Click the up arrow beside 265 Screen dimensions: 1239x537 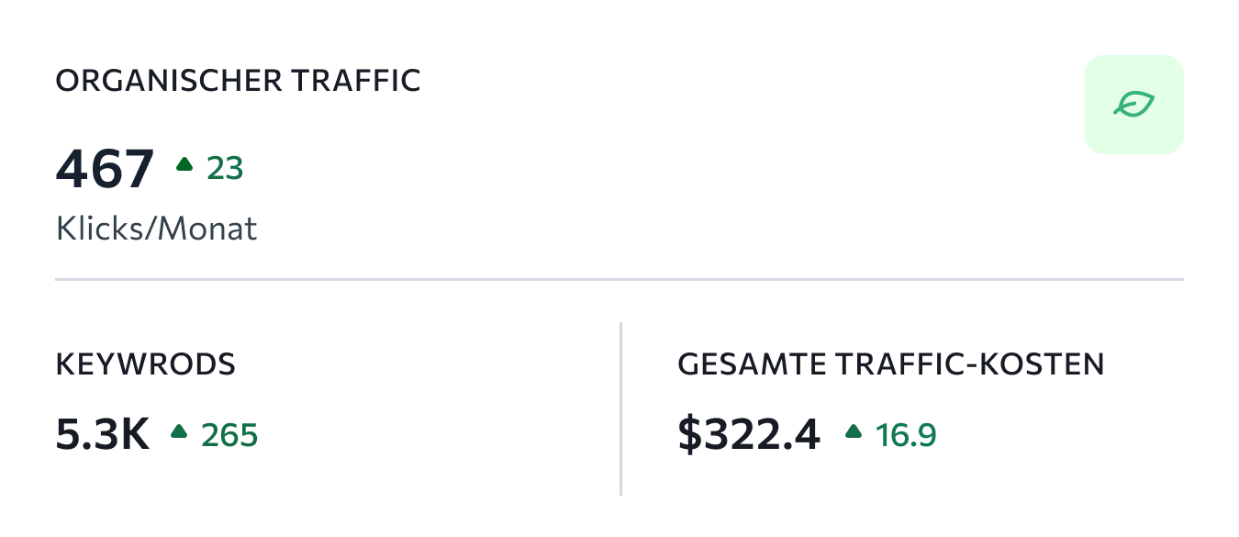(x=180, y=431)
